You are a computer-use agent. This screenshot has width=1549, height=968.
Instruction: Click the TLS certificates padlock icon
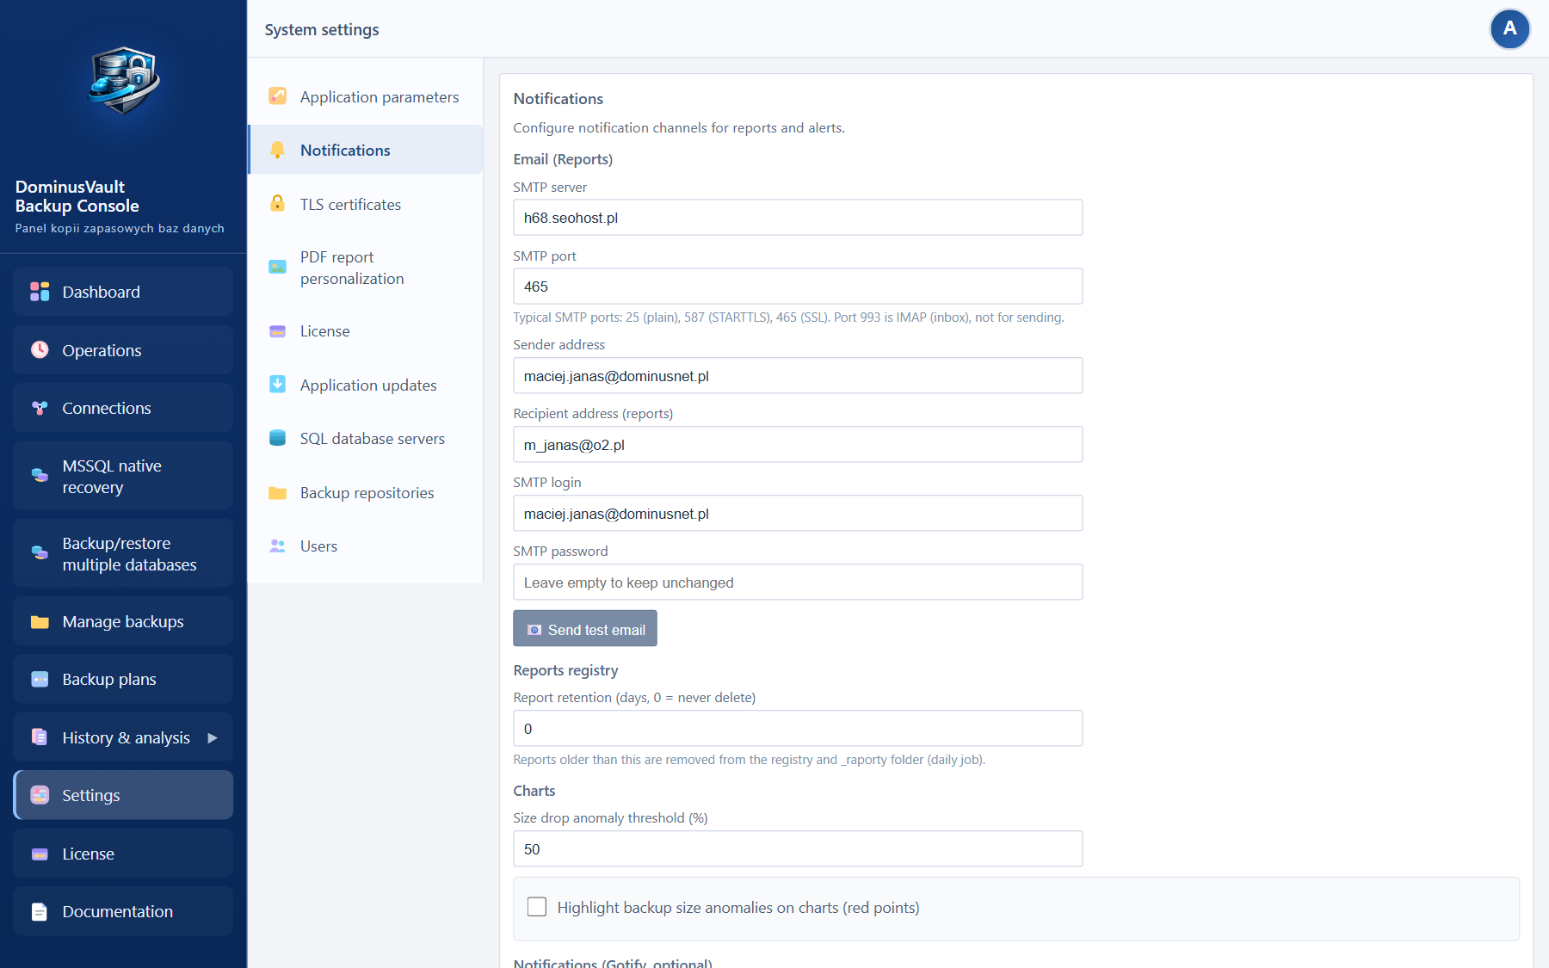point(277,204)
